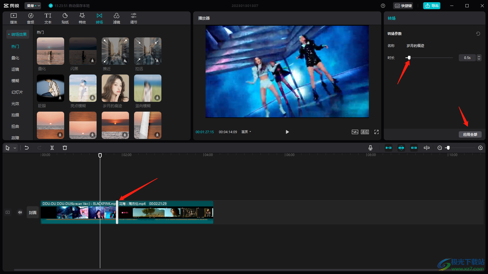Screen dimensions: 488x274
Task: Open the 画质 quality dropdown
Action: [246, 132]
